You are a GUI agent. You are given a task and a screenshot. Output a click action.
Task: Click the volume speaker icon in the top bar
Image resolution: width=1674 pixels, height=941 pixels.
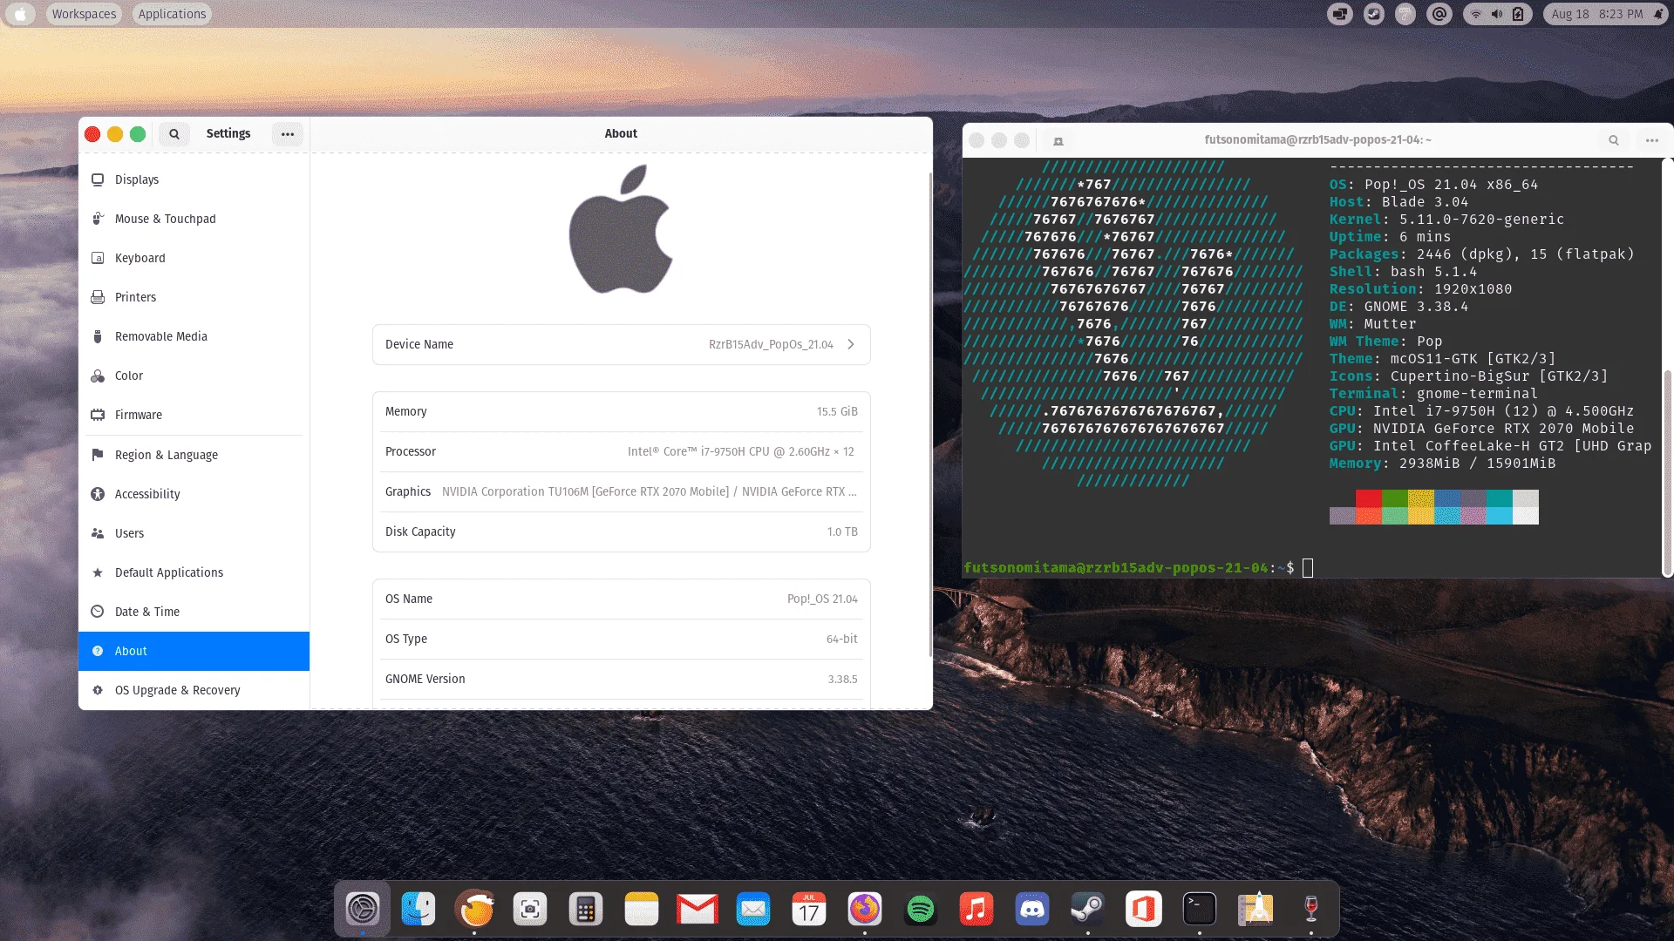(1497, 14)
